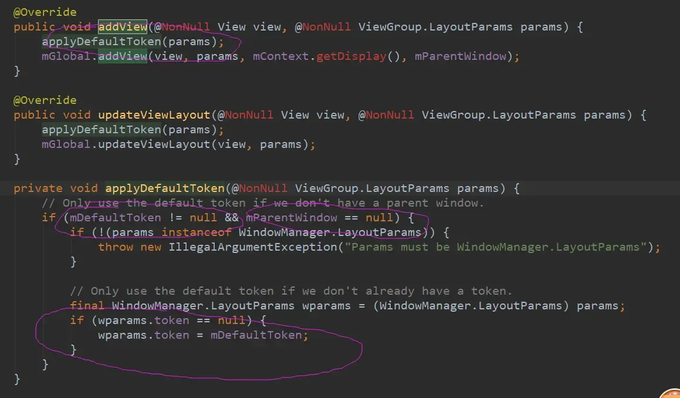
Task: Click applyDefaultToken in the private method declaration
Action: (165, 188)
